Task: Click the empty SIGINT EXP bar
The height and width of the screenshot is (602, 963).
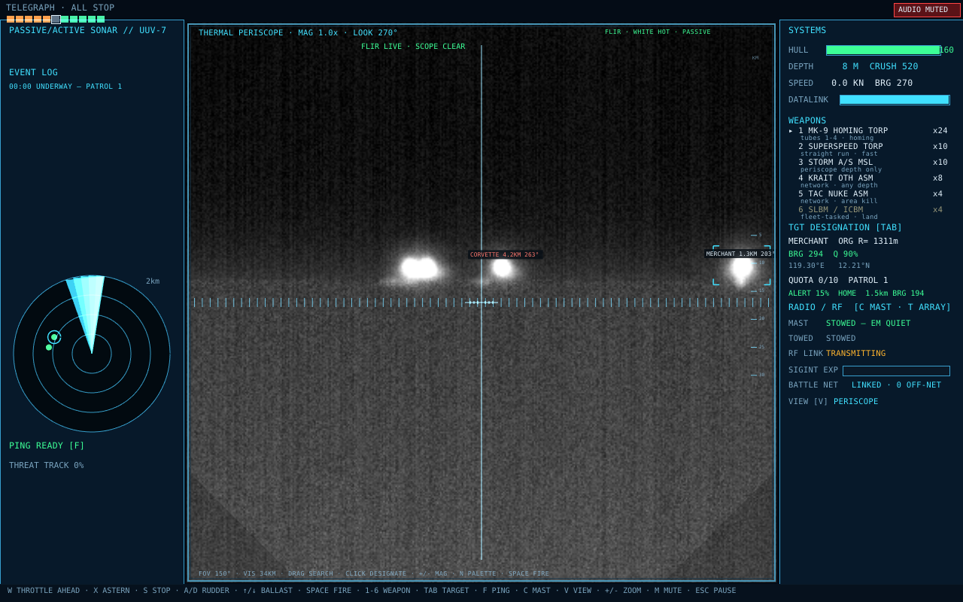Action: [x=896, y=371]
